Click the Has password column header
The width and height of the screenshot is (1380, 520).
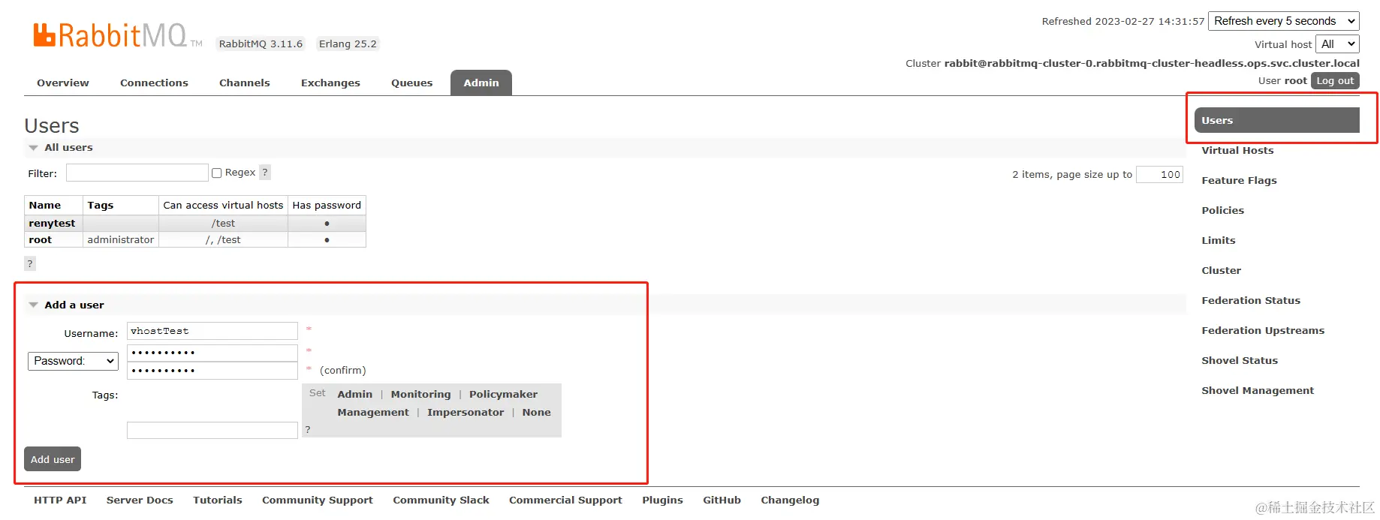(x=327, y=206)
